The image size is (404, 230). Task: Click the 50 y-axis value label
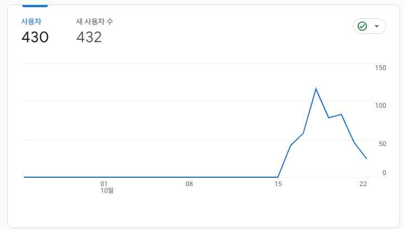(x=382, y=144)
